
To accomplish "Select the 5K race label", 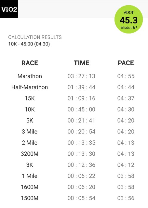I will pyautogui.click(x=30, y=121).
